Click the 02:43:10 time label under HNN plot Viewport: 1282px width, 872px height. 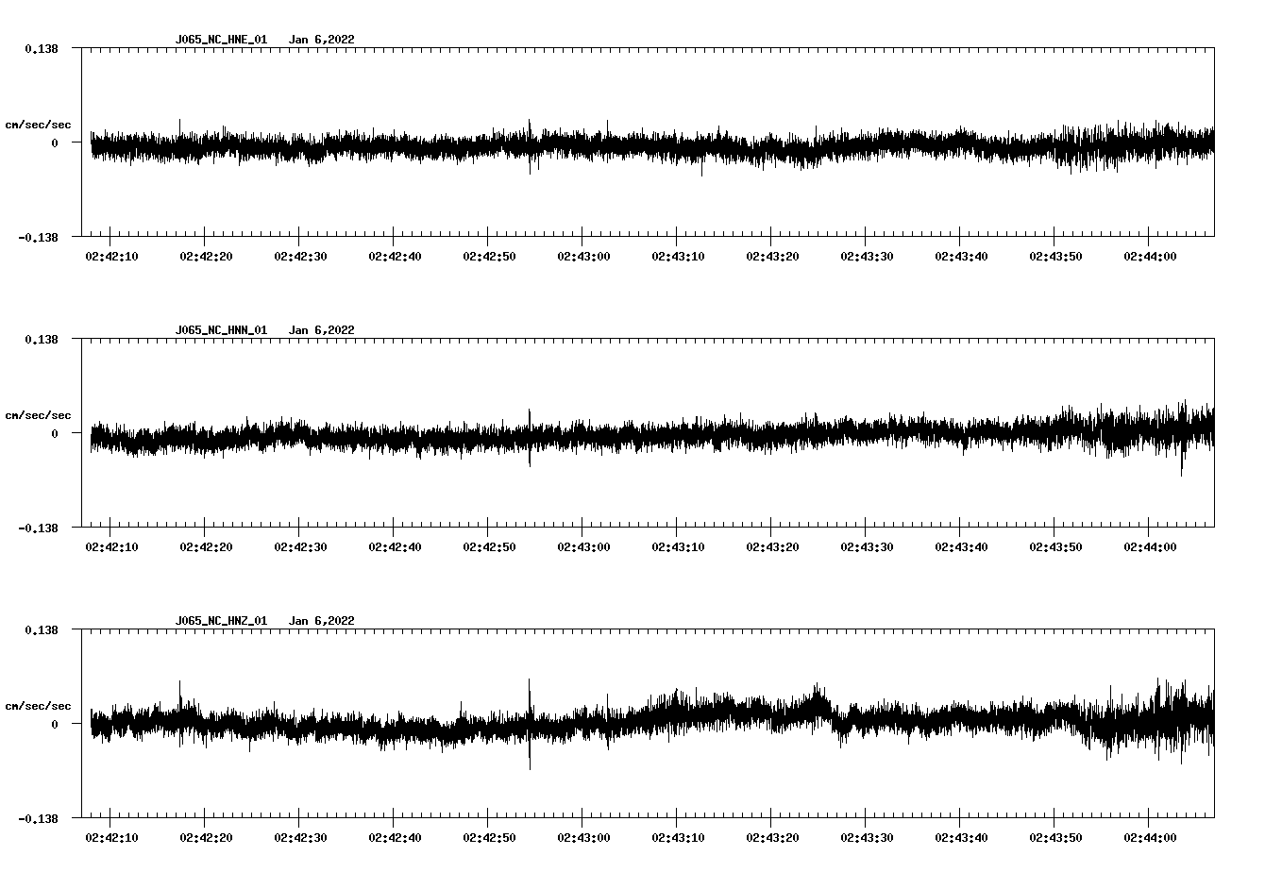pos(678,547)
